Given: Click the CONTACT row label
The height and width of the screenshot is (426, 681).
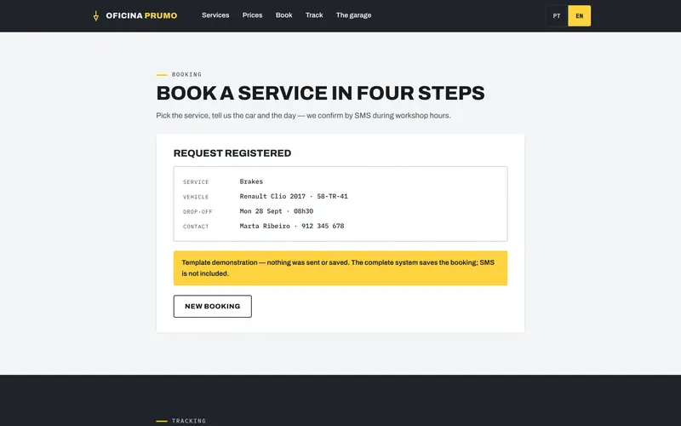Looking at the screenshot, I should pos(196,227).
